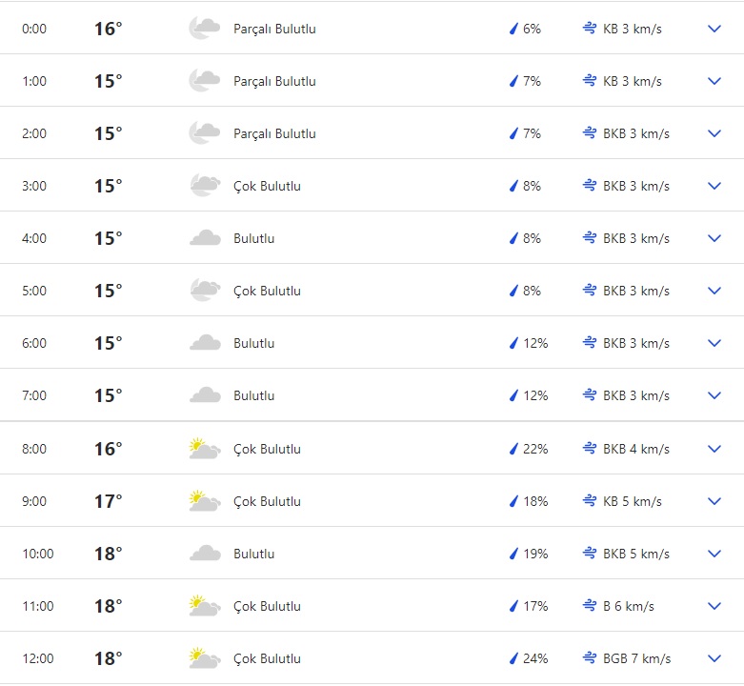The height and width of the screenshot is (686, 744).
Task: Click the wind icon beside BGB 7 km/s
Action: [590, 658]
